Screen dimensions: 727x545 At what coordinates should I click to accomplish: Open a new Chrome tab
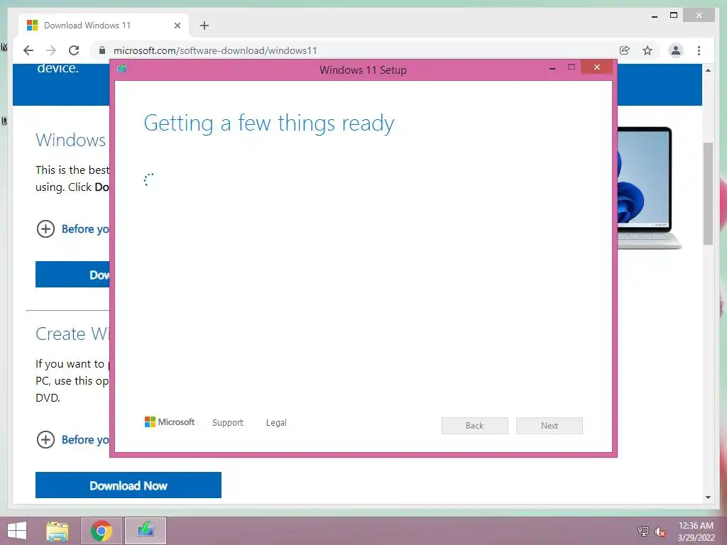click(204, 26)
